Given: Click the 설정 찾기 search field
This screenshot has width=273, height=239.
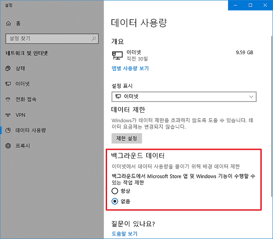Looking at the screenshot, I should [52, 39].
